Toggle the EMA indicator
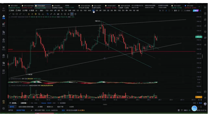The image size is (208, 117). [x=36, y=103]
